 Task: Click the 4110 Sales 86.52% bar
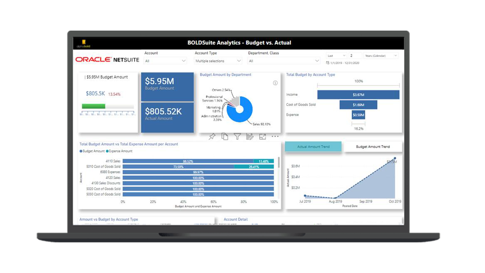click(x=188, y=161)
